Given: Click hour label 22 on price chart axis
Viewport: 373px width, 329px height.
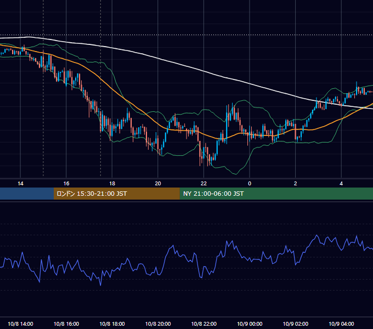Looking at the screenshot, I should point(204,184).
